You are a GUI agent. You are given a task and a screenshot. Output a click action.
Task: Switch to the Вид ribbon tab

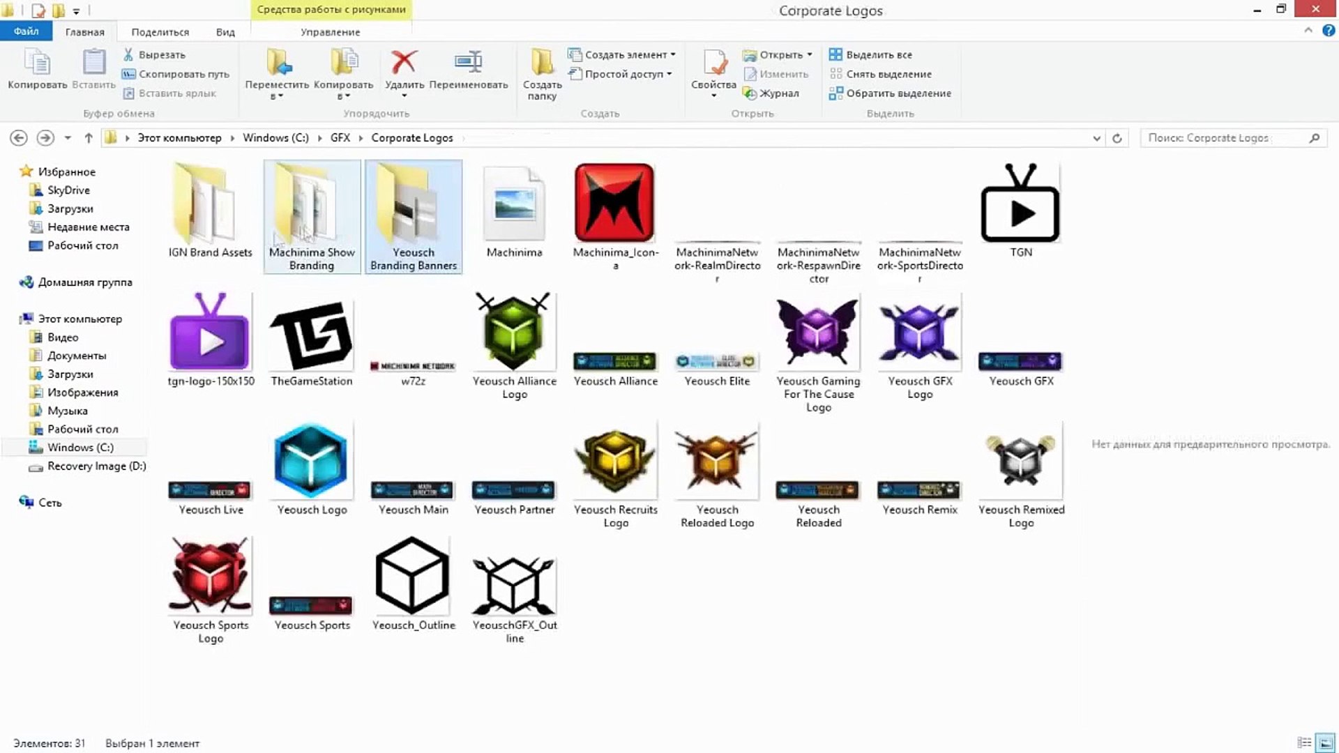[x=225, y=32]
